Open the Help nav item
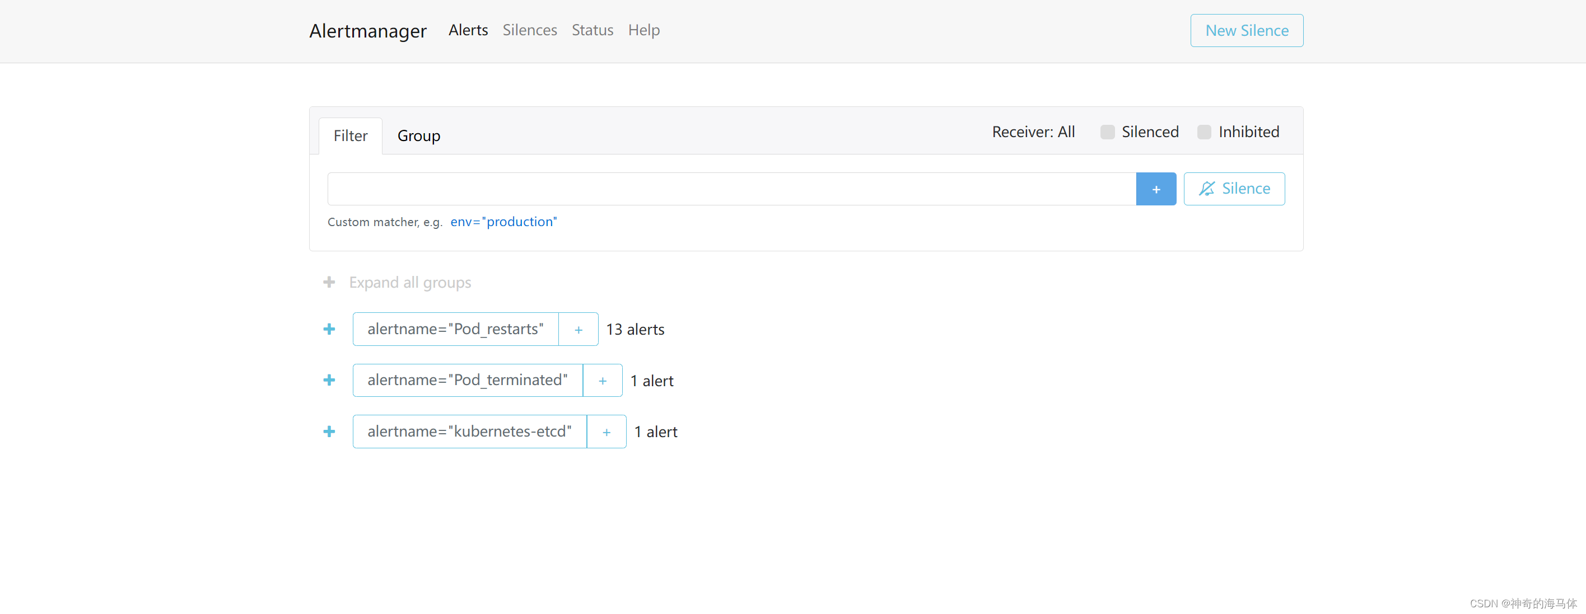This screenshot has width=1586, height=614. [643, 30]
